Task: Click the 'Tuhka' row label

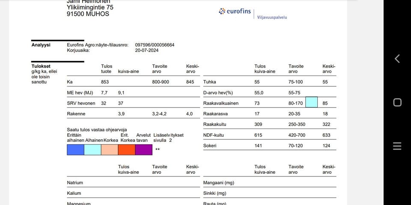Action: (x=210, y=82)
